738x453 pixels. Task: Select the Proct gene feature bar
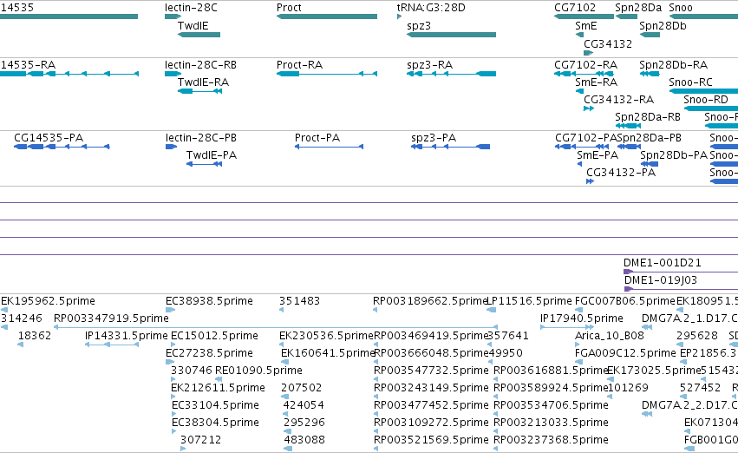327,16
